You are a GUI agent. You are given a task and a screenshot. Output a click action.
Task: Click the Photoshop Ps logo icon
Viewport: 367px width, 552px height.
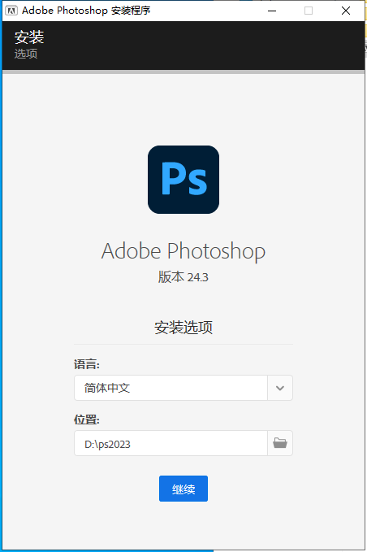coord(183,180)
